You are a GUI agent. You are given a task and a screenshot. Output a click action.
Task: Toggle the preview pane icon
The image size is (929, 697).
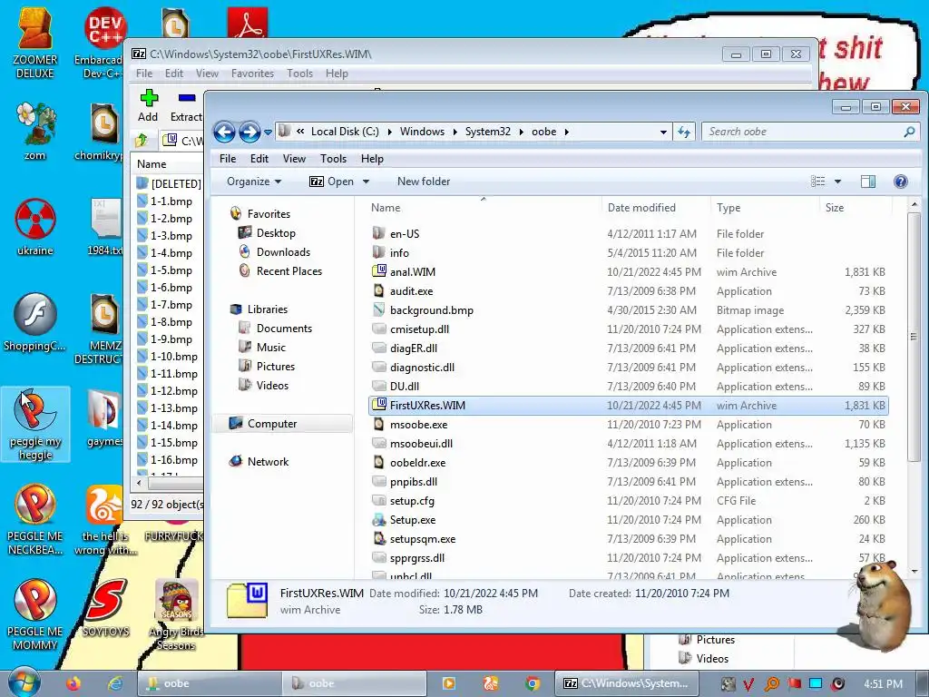(868, 182)
